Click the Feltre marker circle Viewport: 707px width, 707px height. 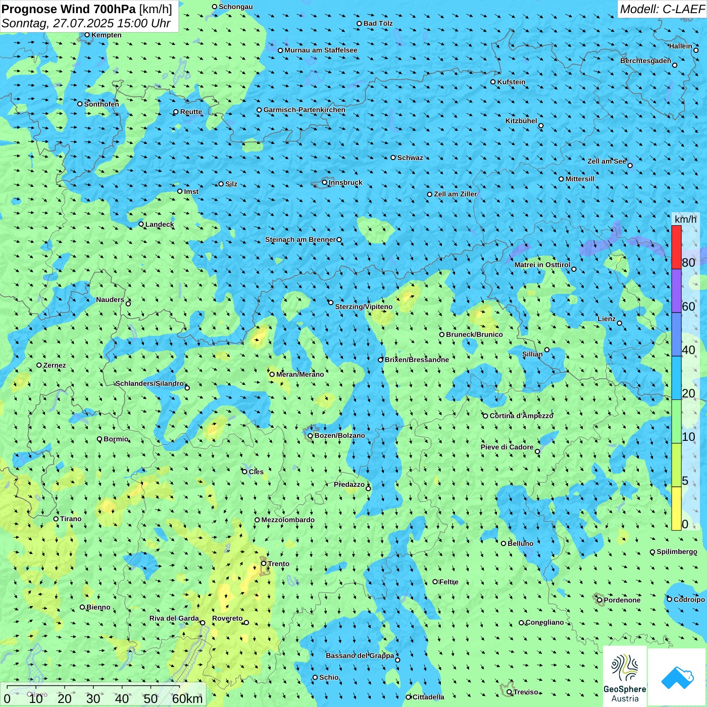(x=435, y=582)
